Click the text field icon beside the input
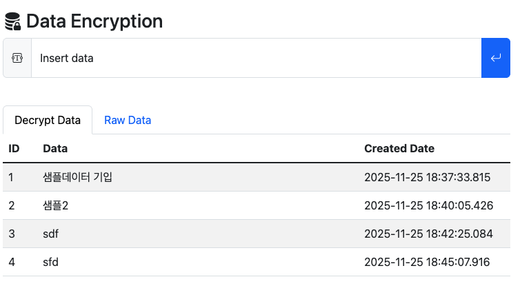 coord(17,58)
